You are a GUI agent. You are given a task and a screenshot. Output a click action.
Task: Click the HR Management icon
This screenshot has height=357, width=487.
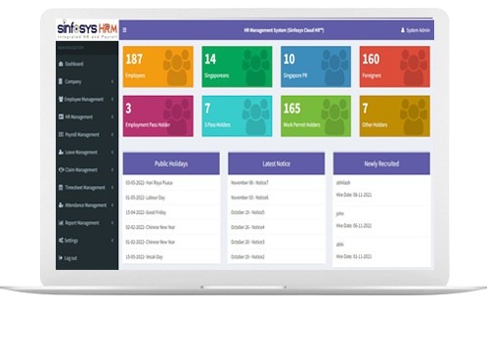(x=61, y=116)
